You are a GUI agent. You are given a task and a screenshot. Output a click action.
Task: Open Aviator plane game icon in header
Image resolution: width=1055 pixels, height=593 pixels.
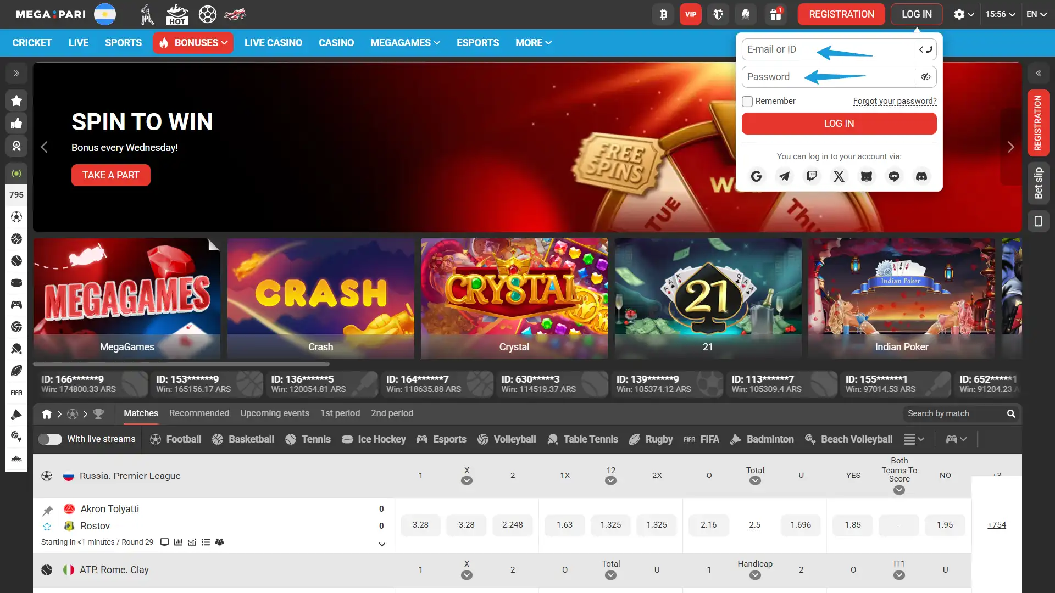click(235, 14)
